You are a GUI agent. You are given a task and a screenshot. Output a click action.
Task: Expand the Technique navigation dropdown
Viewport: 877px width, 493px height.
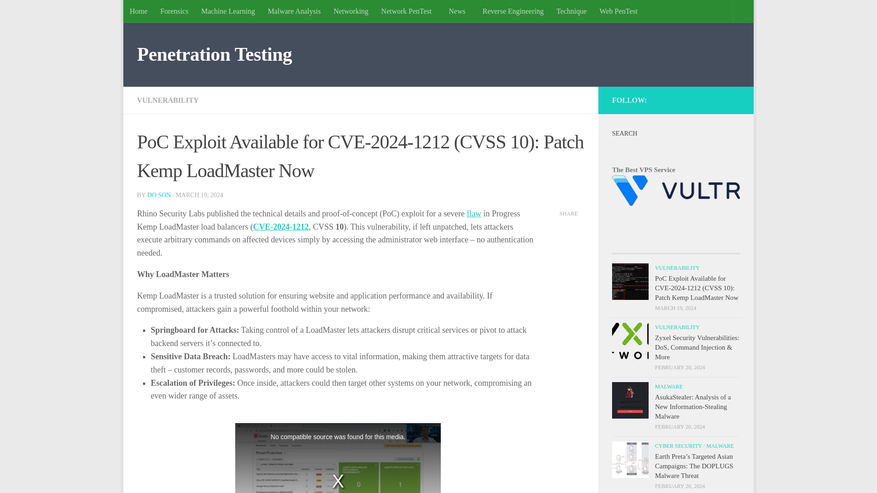571,11
